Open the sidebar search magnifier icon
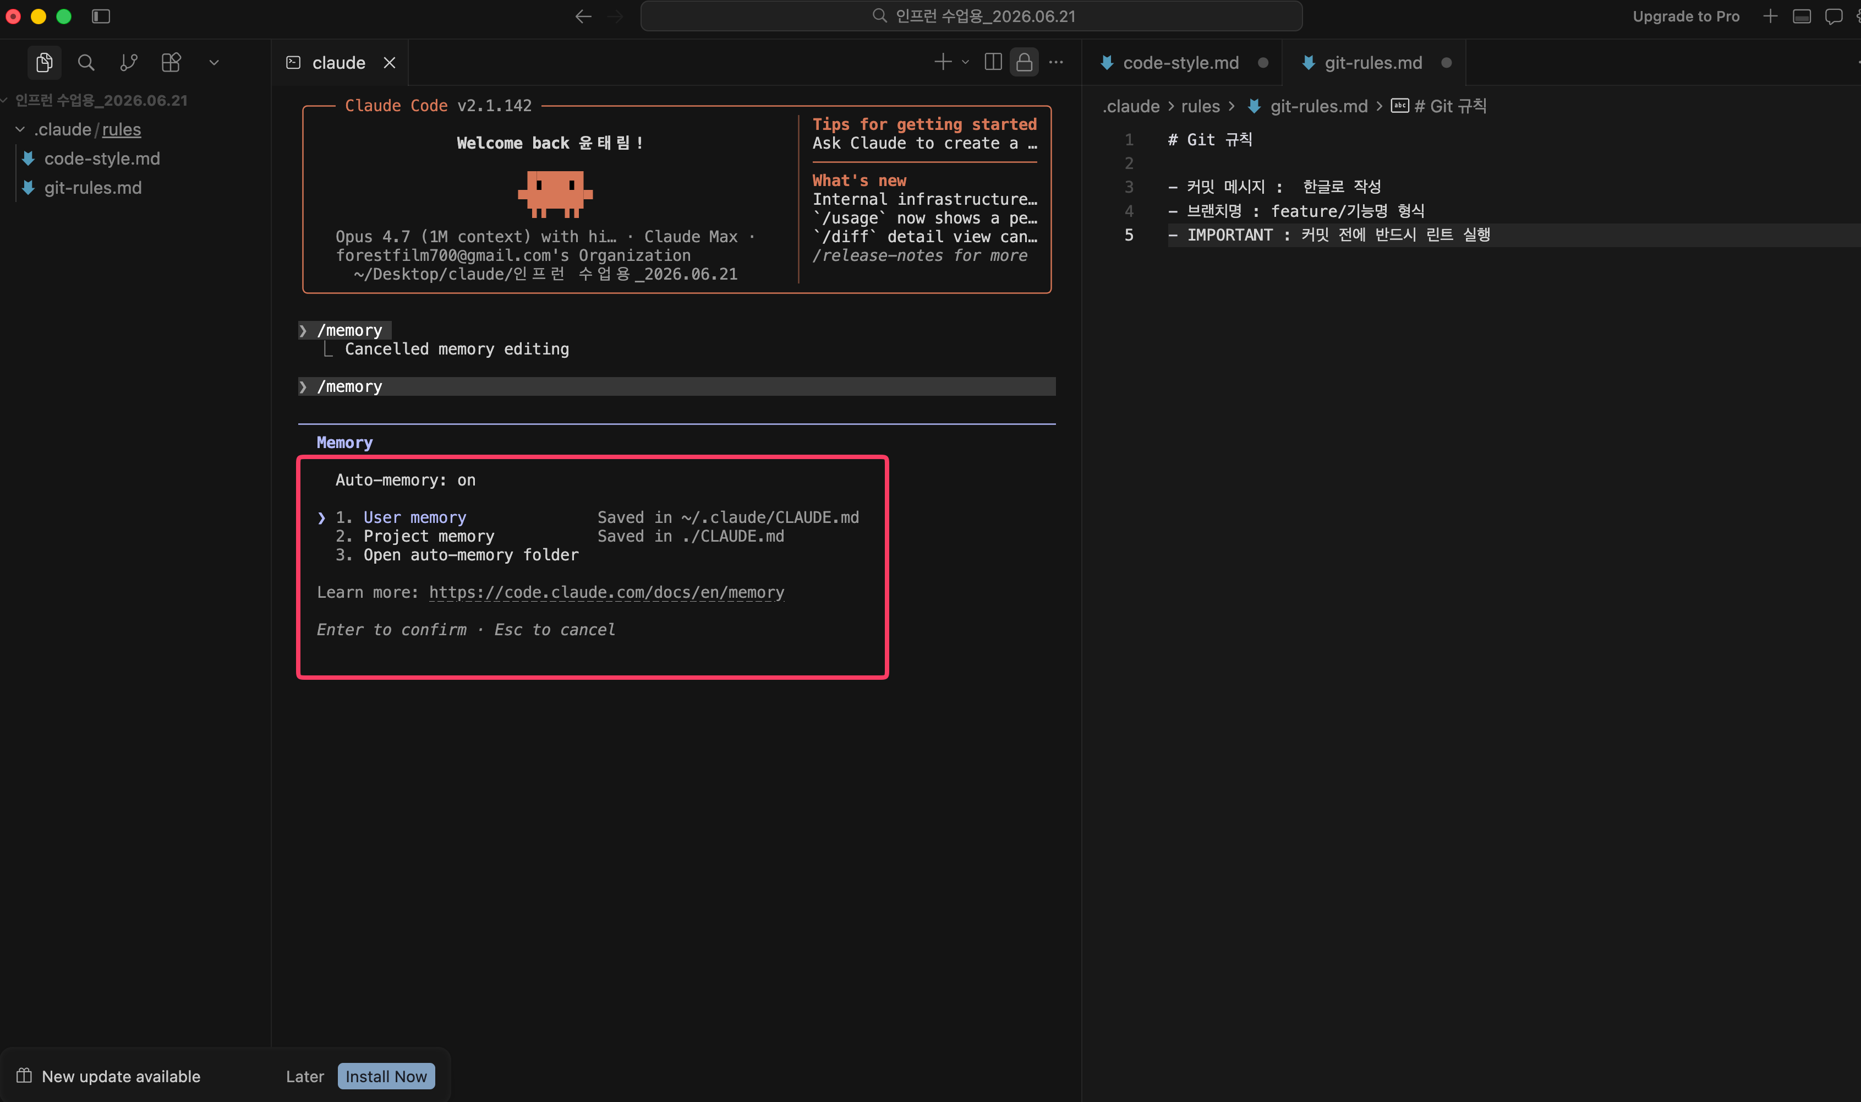Screen dimensions: 1861x1102 point(86,62)
